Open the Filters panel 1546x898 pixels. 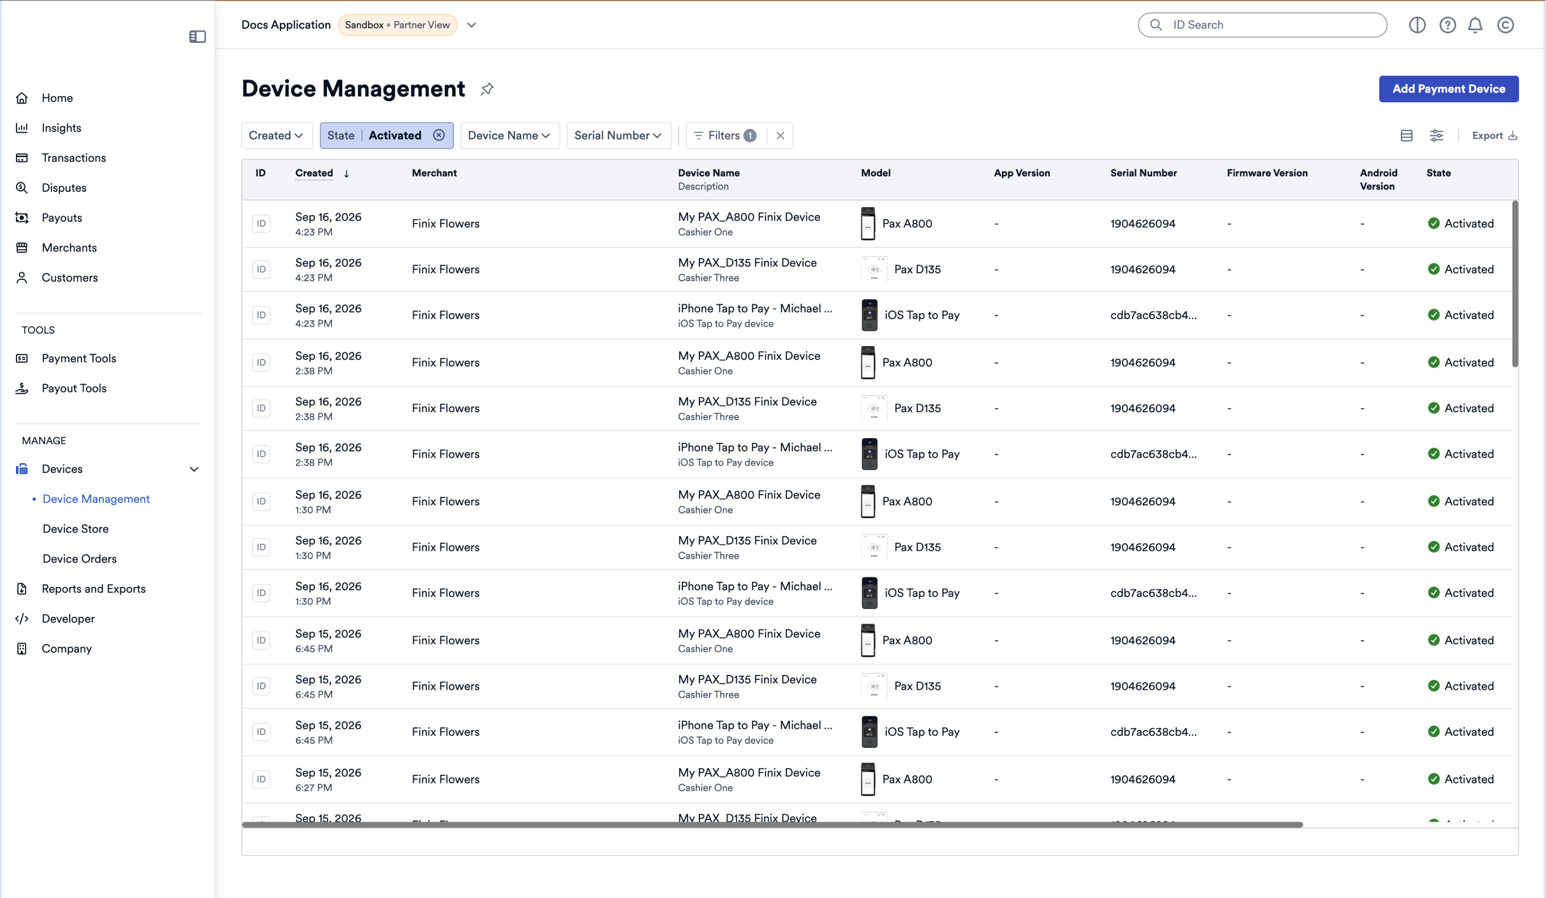click(x=725, y=135)
